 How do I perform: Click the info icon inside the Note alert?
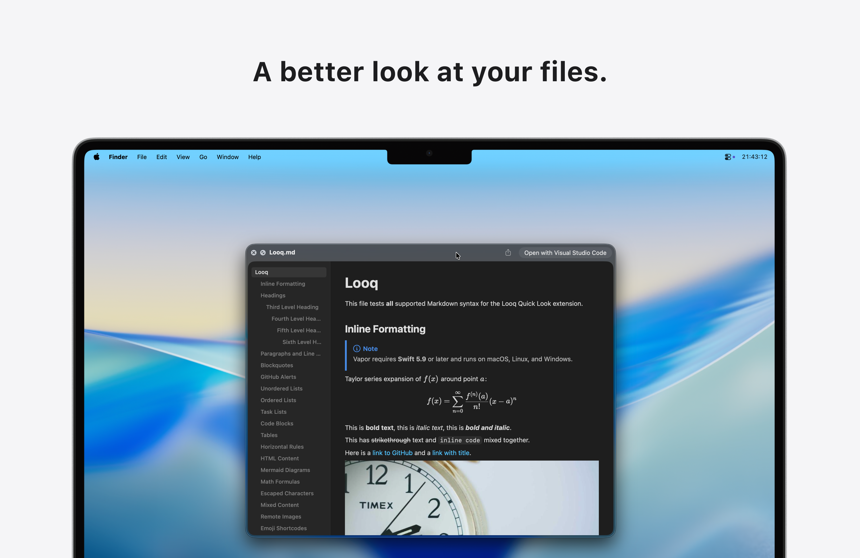click(356, 348)
